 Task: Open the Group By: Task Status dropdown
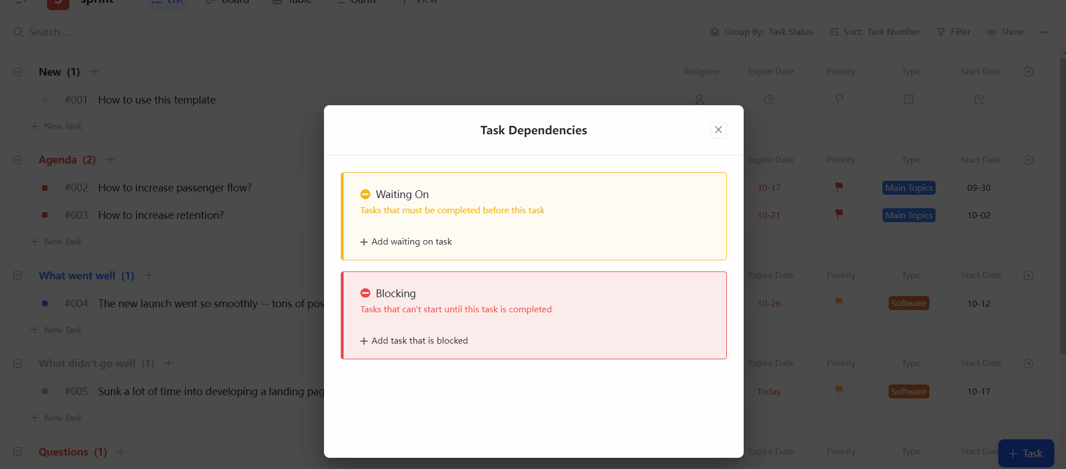[762, 32]
